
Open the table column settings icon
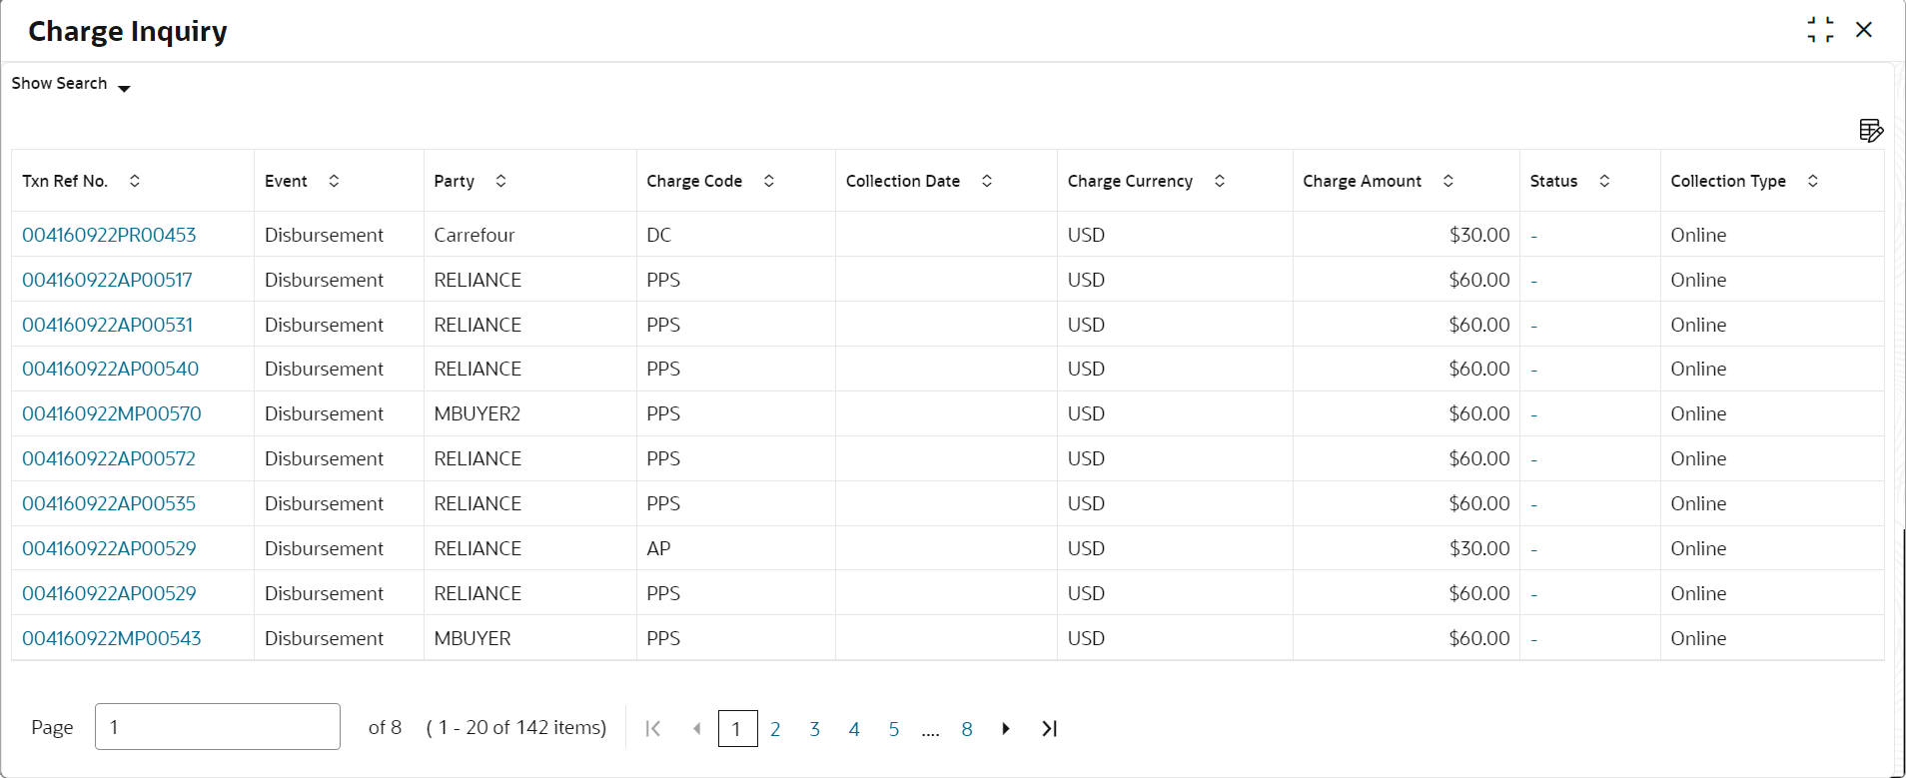pyautogui.click(x=1871, y=131)
